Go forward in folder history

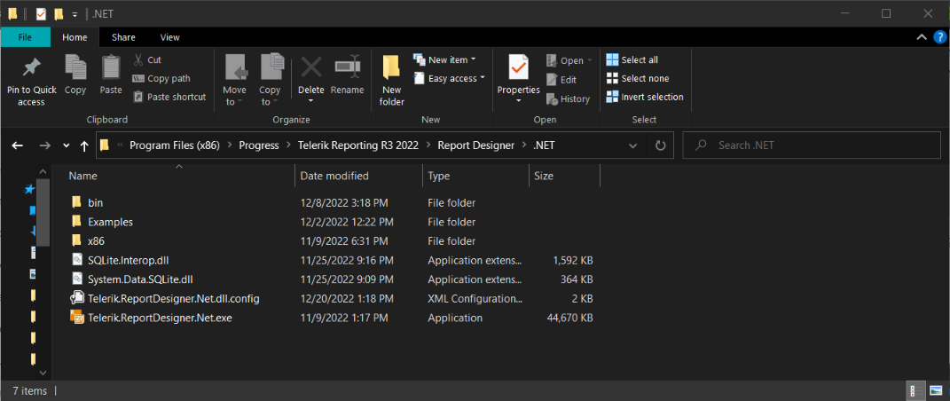[45, 145]
